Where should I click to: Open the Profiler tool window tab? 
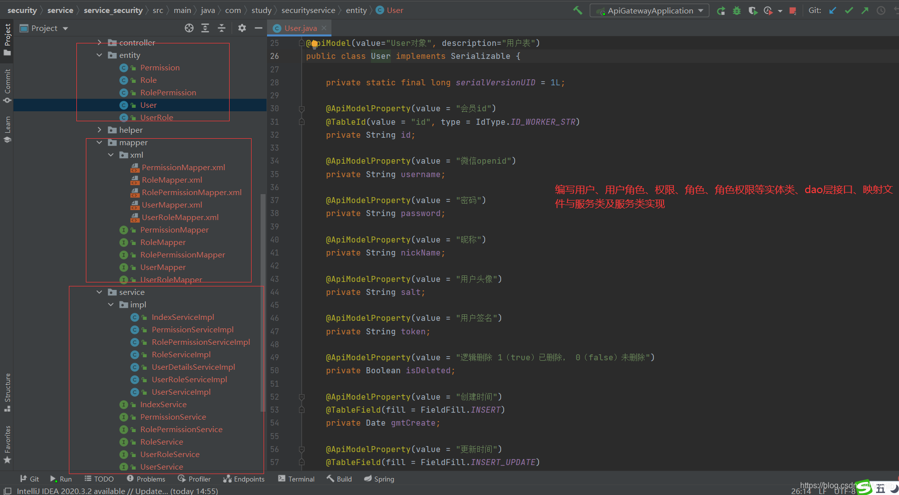pos(194,479)
